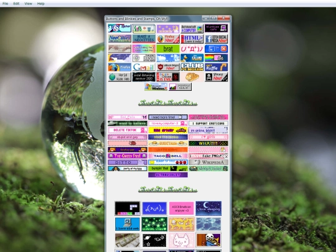The height and width of the screenshot is (252, 336).
Task: Click the DELETE TIKTOK blinkie
Action: (x=128, y=130)
